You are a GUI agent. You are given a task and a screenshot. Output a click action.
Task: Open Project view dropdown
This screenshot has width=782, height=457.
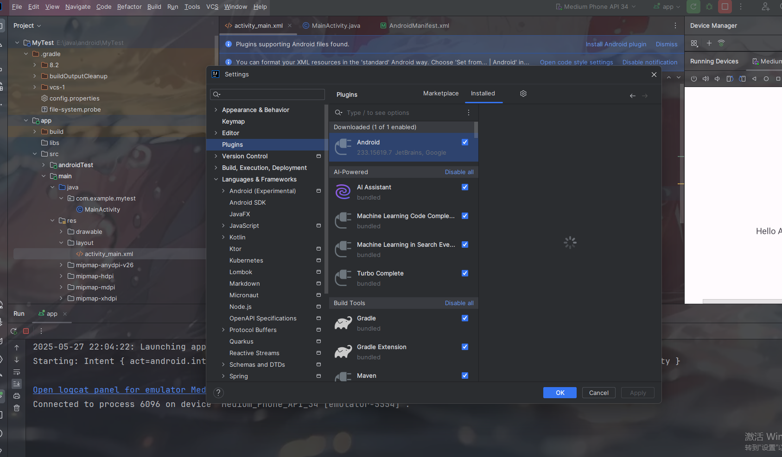pos(27,25)
